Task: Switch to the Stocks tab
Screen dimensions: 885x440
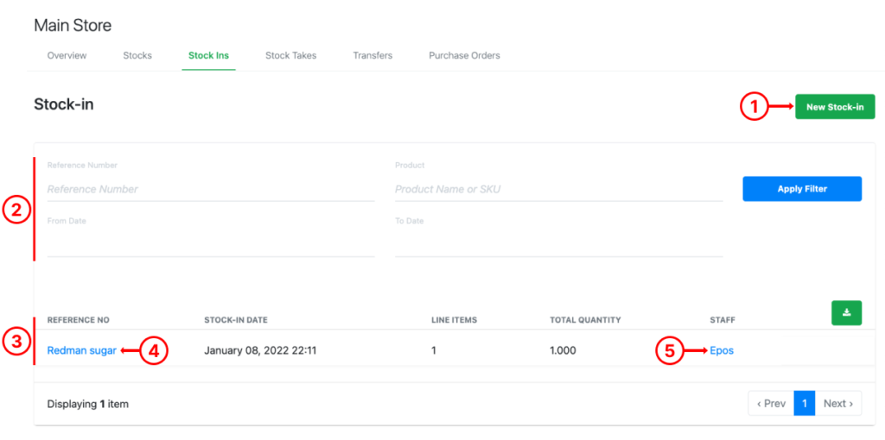Action: pyautogui.click(x=137, y=55)
